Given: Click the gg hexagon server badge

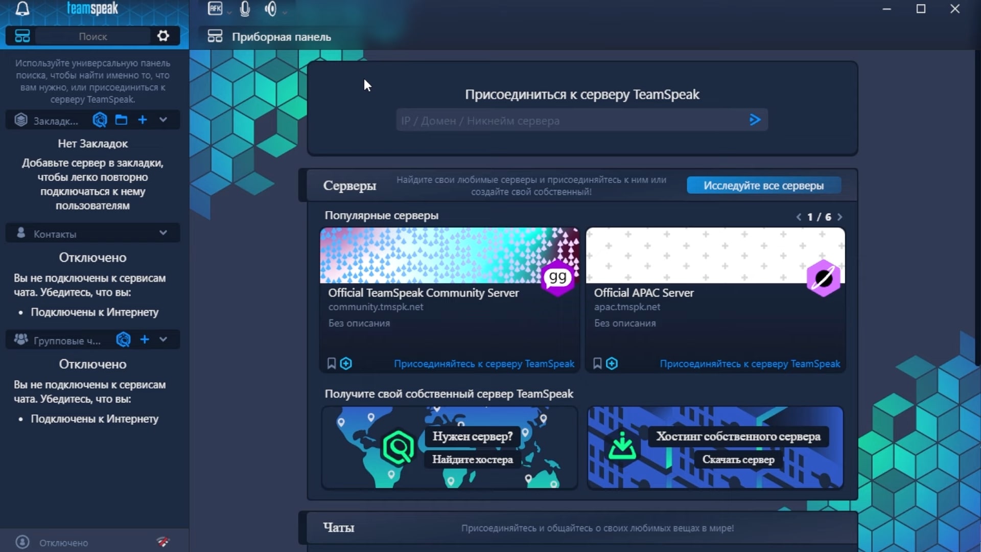Looking at the screenshot, I should point(558,278).
